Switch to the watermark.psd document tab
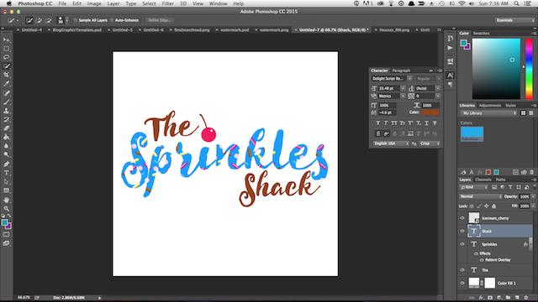The image size is (538, 302). tap(235, 30)
